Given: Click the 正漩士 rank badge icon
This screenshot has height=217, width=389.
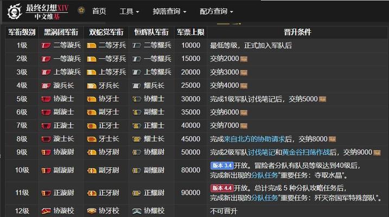Looking at the screenshot, I should pyautogui.click(x=46, y=126).
